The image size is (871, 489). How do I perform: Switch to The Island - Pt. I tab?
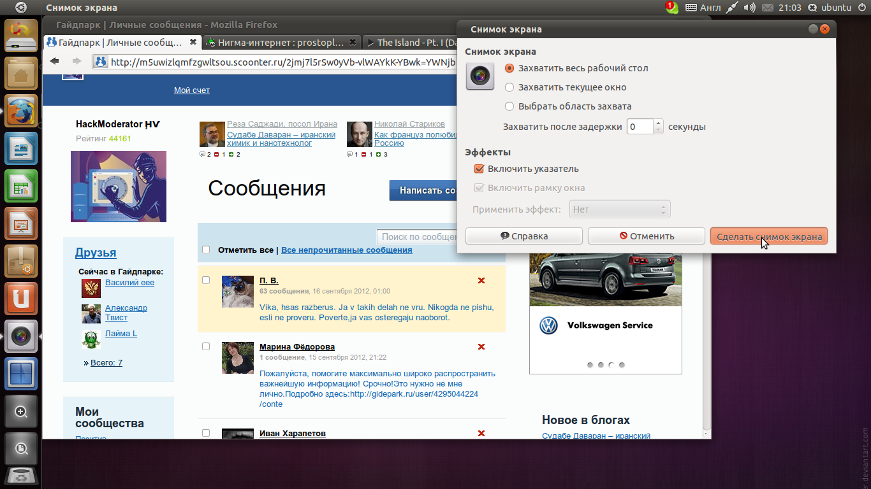coord(411,43)
